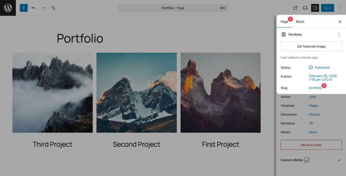Select the Second Project mountain image

click(137, 93)
